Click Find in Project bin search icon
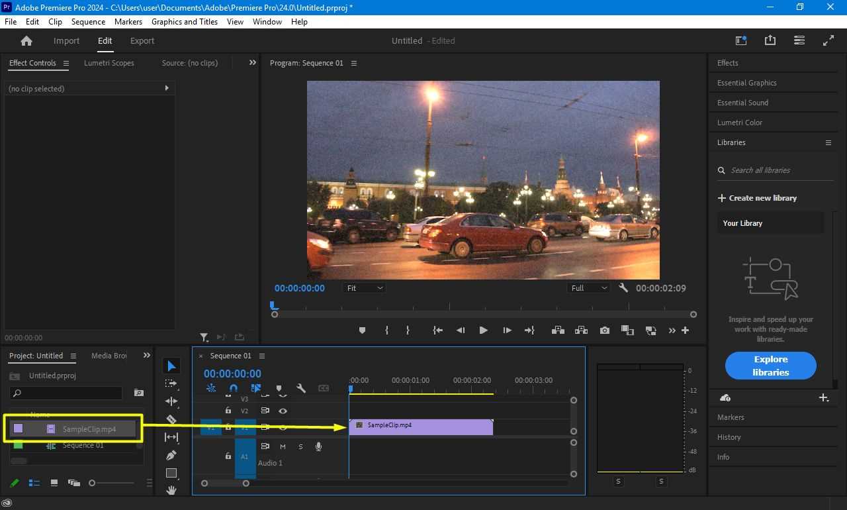847x510 pixels. pyautogui.click(x=138, y=393)
